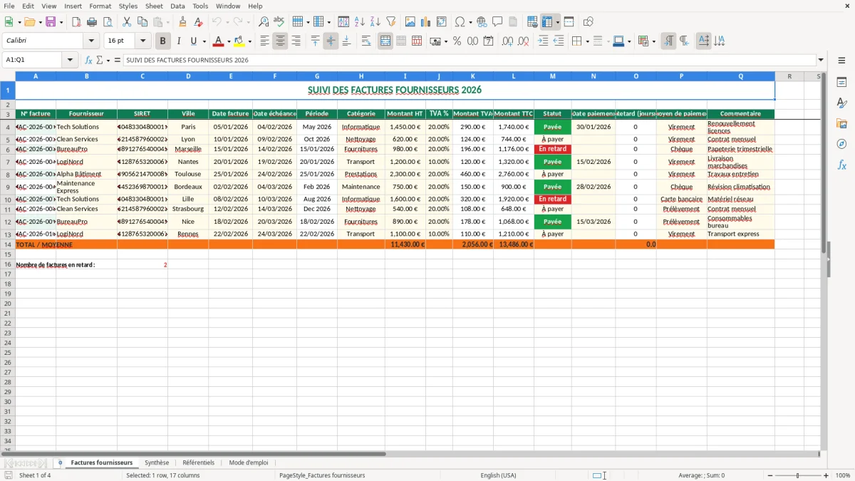Click row 14 header
Screen dimensions: 855x481
tap(7, 244)
